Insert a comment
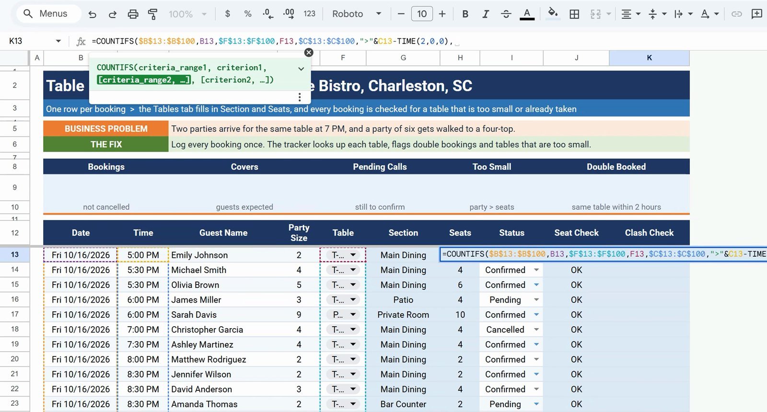 coord(757,14)
